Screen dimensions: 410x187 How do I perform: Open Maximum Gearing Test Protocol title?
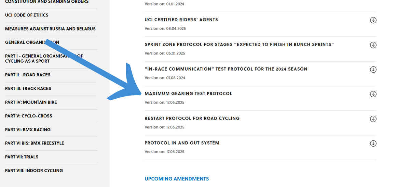[x=188, y=93]
